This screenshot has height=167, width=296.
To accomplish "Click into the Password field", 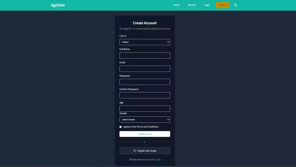I will click(145, 82).
